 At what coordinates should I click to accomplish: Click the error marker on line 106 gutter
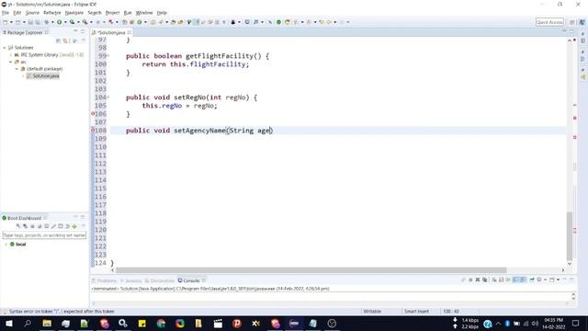click(x=93, y=113)
